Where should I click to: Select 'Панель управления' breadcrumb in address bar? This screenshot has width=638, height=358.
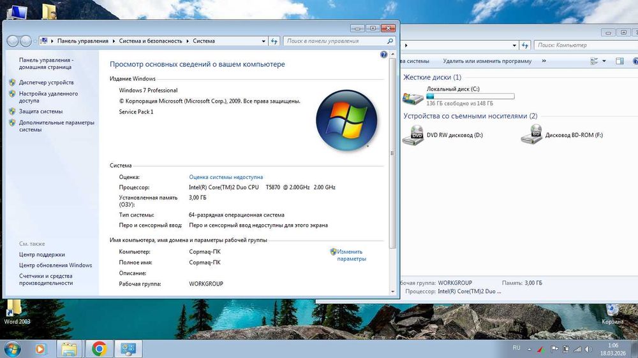coord(82,41)
